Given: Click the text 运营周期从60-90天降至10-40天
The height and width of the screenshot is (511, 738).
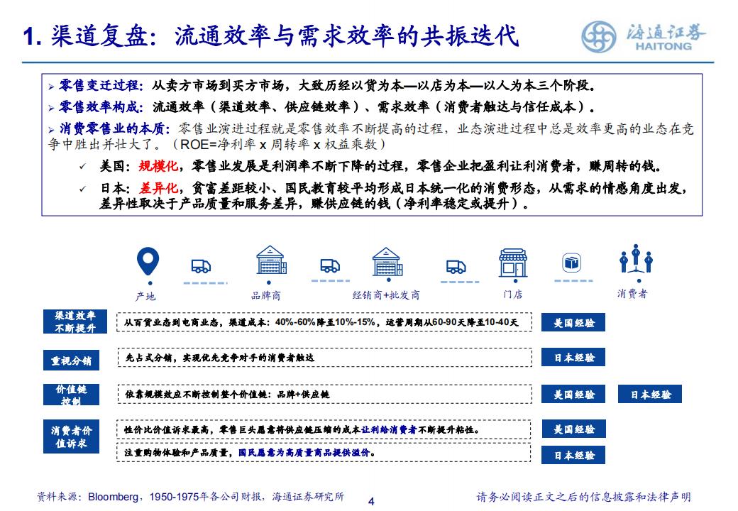Looking at the screenshot, I should click(452, 322).
